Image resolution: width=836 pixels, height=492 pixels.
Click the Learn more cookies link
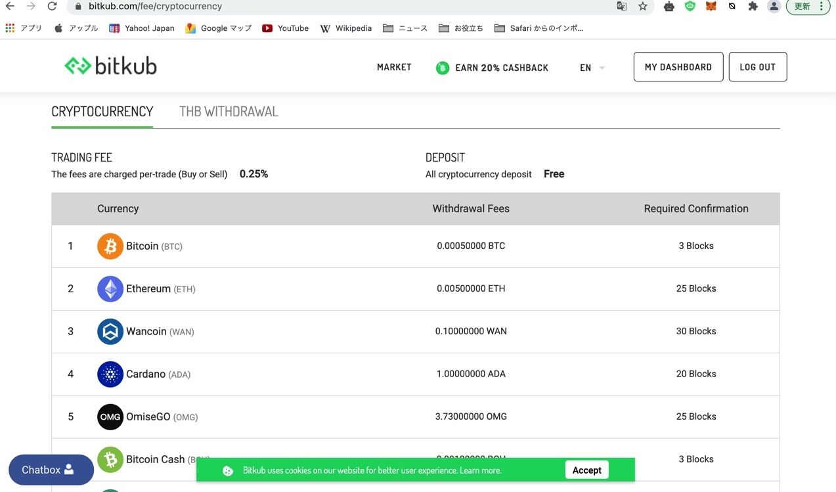pyautogui.click(x=483, y=470)
